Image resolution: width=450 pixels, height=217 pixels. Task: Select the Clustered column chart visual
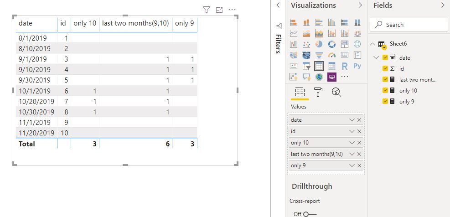coord(332,22)
